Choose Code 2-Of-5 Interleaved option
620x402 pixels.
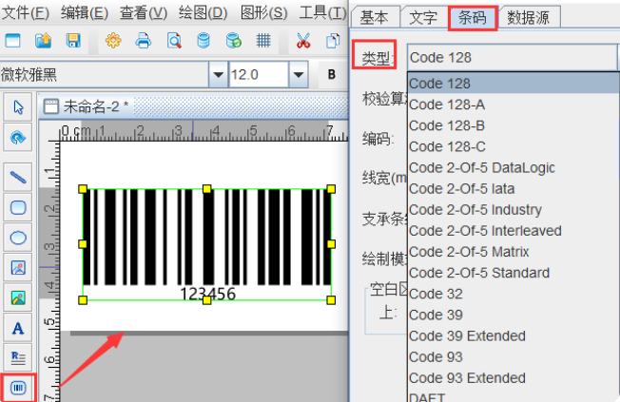[x=513, y=230]
